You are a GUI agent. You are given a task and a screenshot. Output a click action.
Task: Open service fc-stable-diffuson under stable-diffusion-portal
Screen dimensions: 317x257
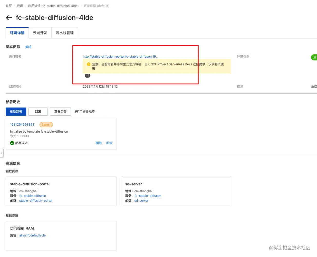[33, 196]
